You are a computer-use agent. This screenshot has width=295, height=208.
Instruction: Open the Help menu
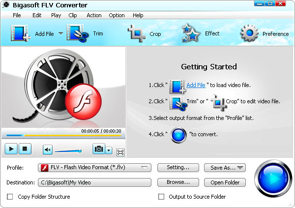[x=138, y=15]
